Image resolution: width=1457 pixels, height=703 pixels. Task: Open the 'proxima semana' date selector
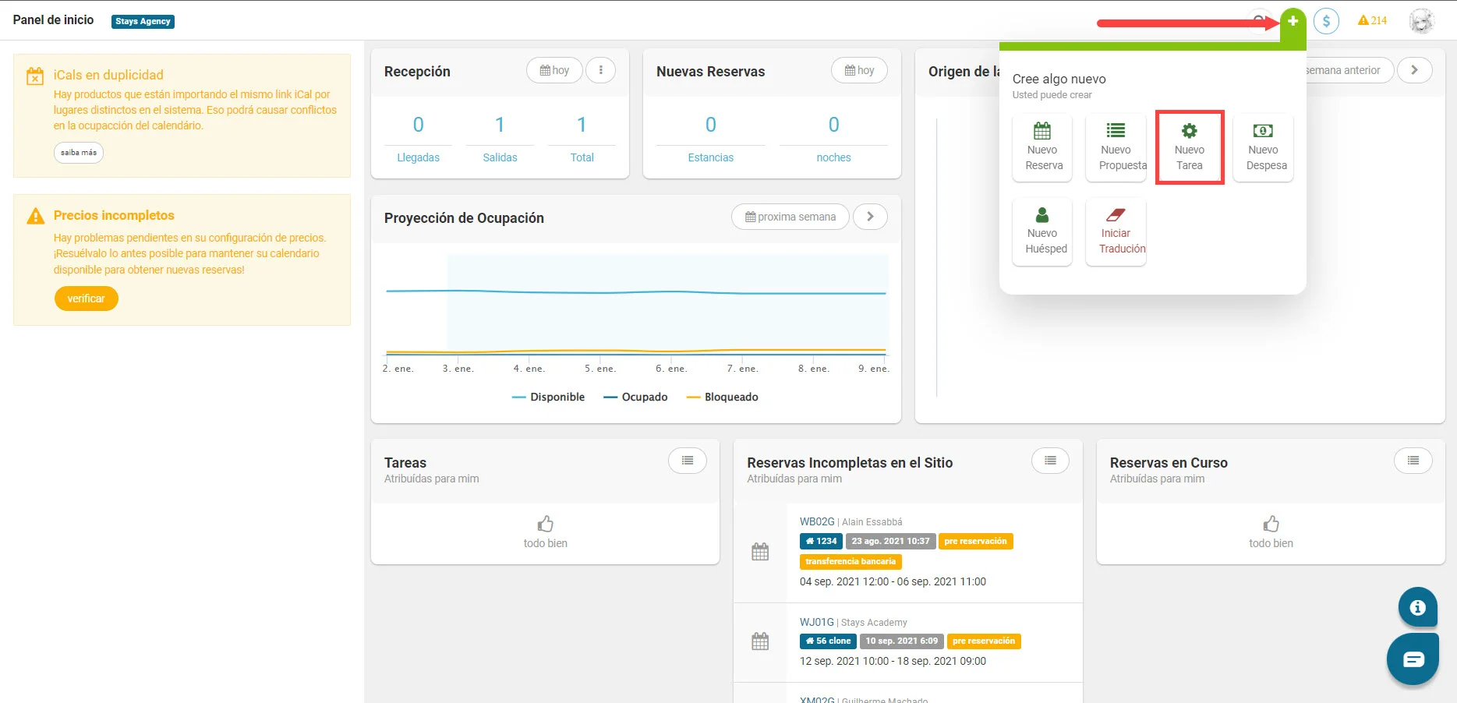click(x=790, y=217)
